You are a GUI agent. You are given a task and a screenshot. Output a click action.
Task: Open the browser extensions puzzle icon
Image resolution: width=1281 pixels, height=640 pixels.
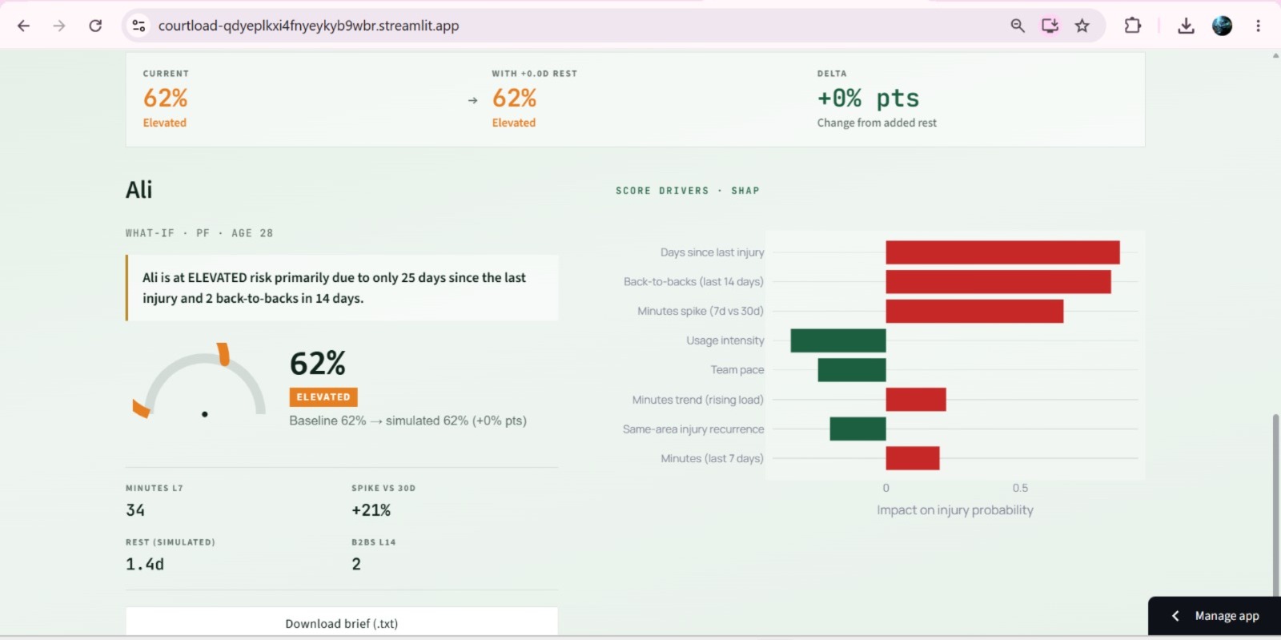coord(1133,26)
